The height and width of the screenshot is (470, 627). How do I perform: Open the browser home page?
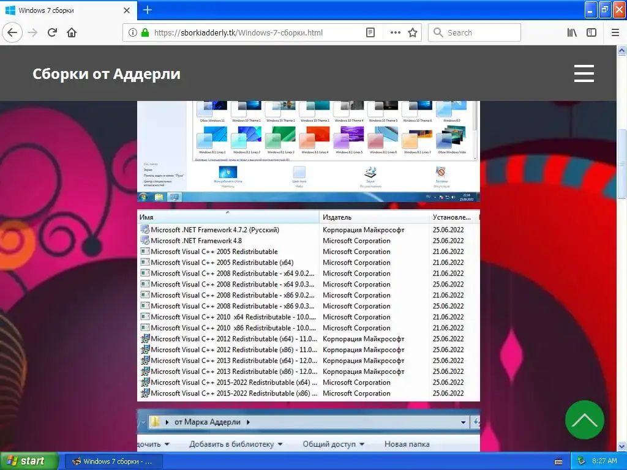[72, 33]
